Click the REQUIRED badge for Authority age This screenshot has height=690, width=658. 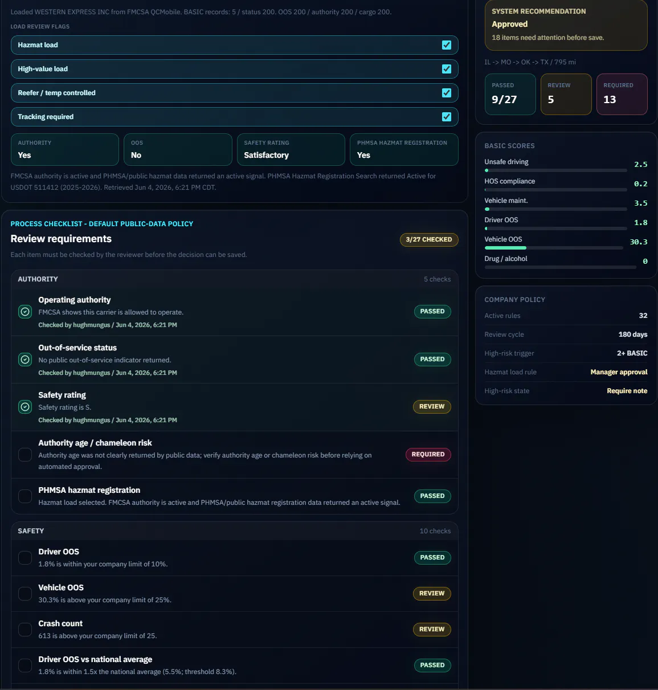pos(428,455)
